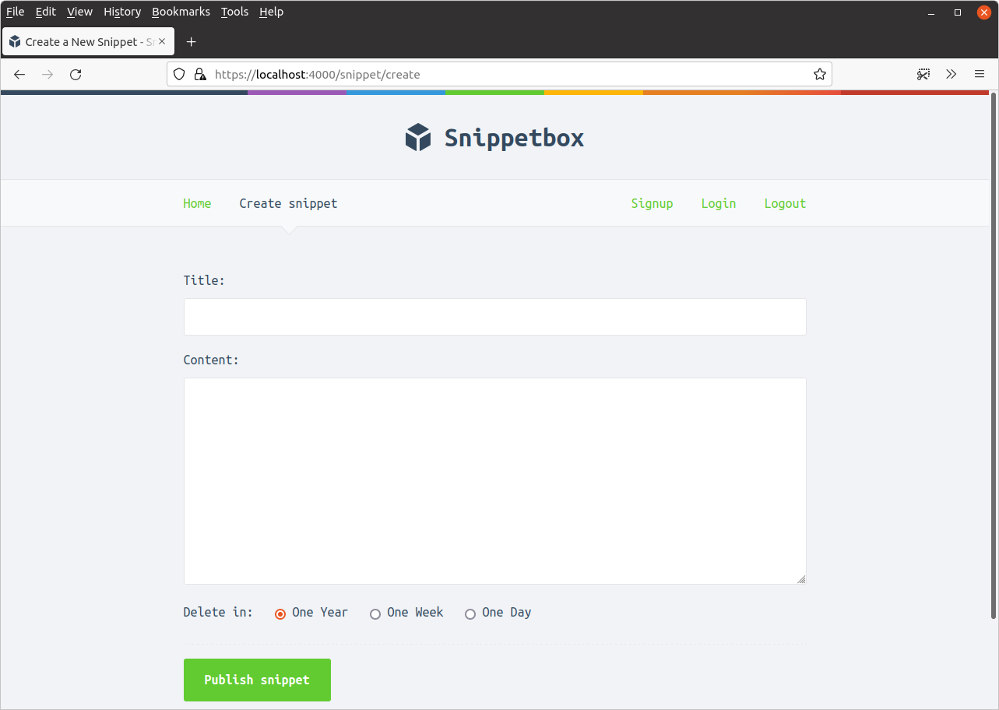Pick the One Day radio button
The image size is (999, 710).
pos(470,614)
